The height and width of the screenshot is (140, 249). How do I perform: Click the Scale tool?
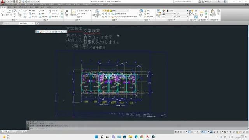[x=43, y=17]
